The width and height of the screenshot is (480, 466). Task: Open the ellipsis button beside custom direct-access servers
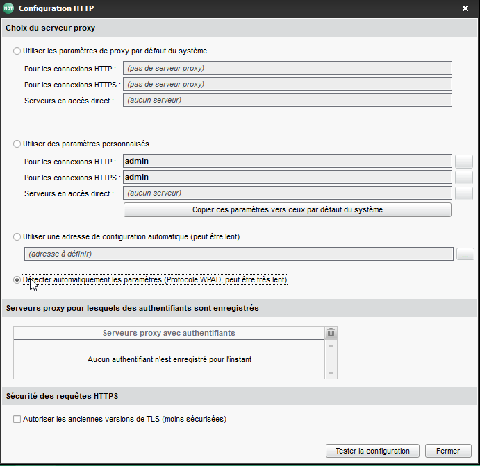click(x=464, y=193)
